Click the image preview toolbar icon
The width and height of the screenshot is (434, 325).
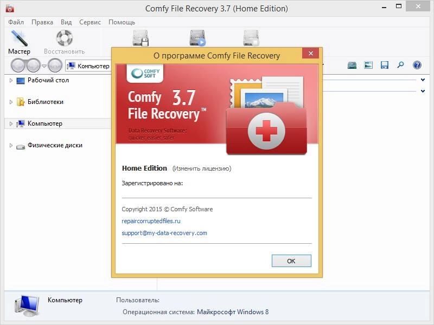368,65
